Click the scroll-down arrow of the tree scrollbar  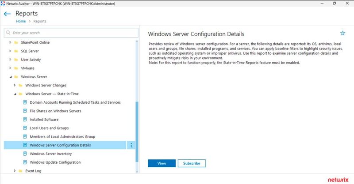pos(137,172)
